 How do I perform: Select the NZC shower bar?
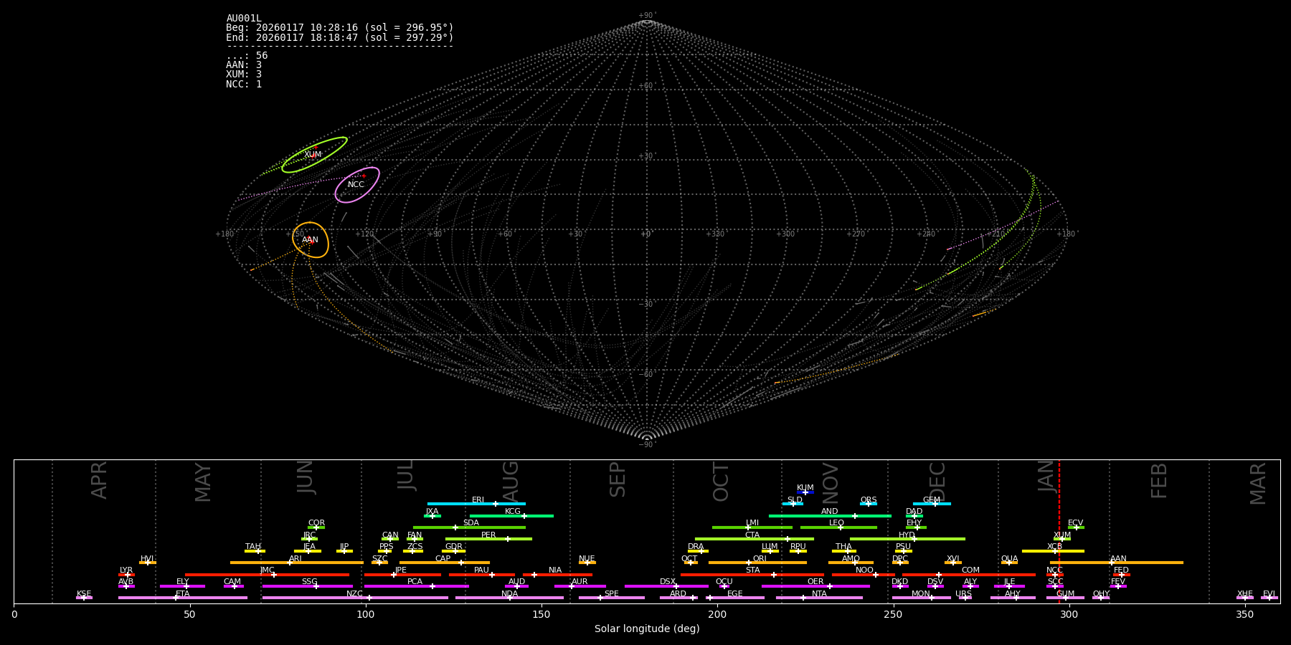[355, 598]
